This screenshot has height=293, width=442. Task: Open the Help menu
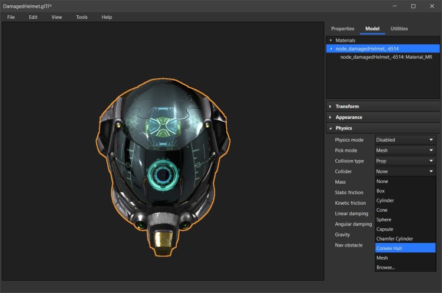point(107,17)
